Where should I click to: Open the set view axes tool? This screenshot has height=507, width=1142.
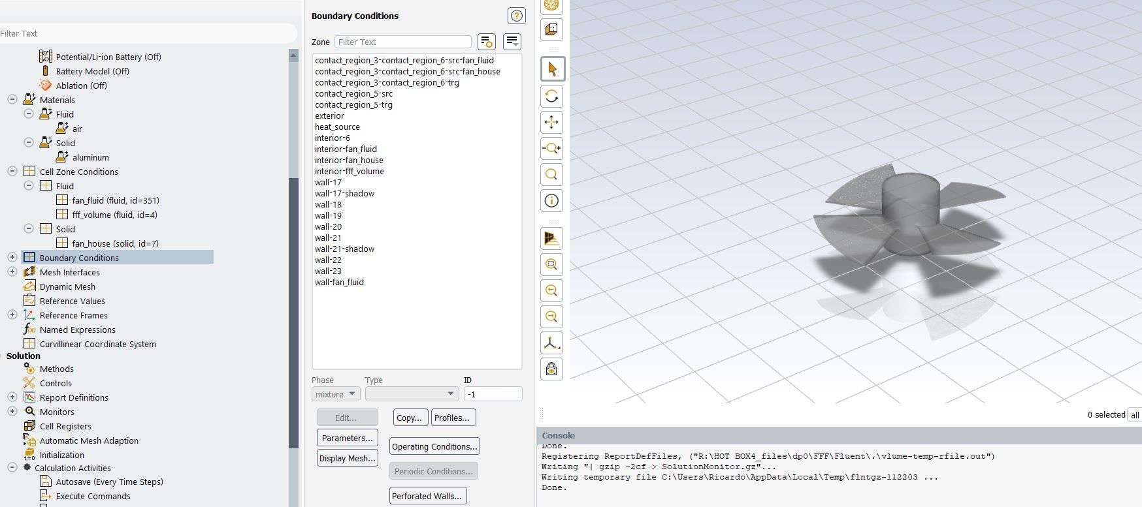552,343
